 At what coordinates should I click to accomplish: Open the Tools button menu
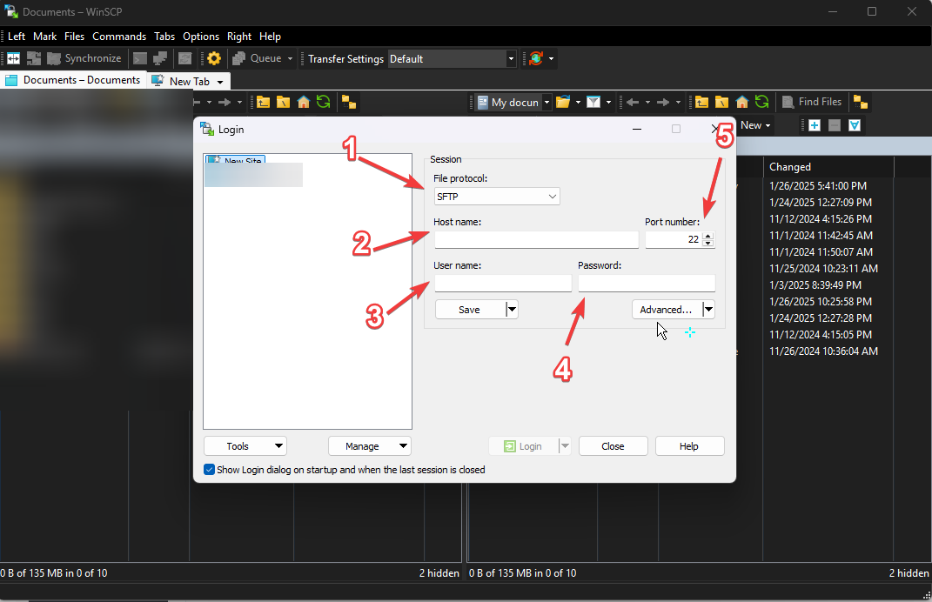(245, 446)
